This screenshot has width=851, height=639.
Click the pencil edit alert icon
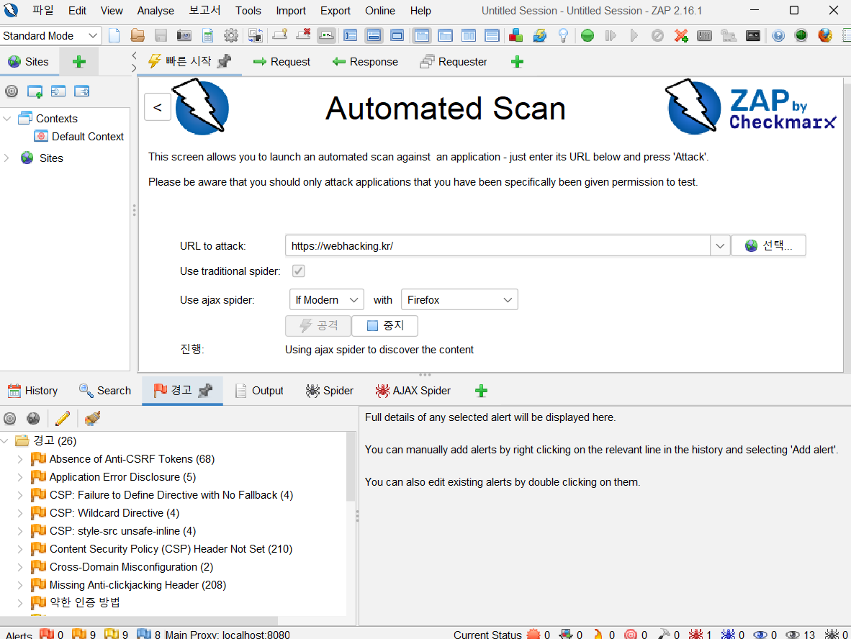[x=62, y=418]
